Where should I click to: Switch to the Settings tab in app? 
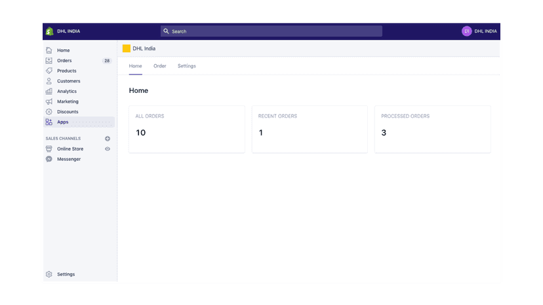pyautogui.click(x=187, y=66)
